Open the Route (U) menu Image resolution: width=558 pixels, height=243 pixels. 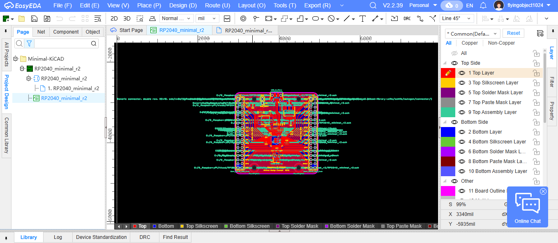[217, 5]
